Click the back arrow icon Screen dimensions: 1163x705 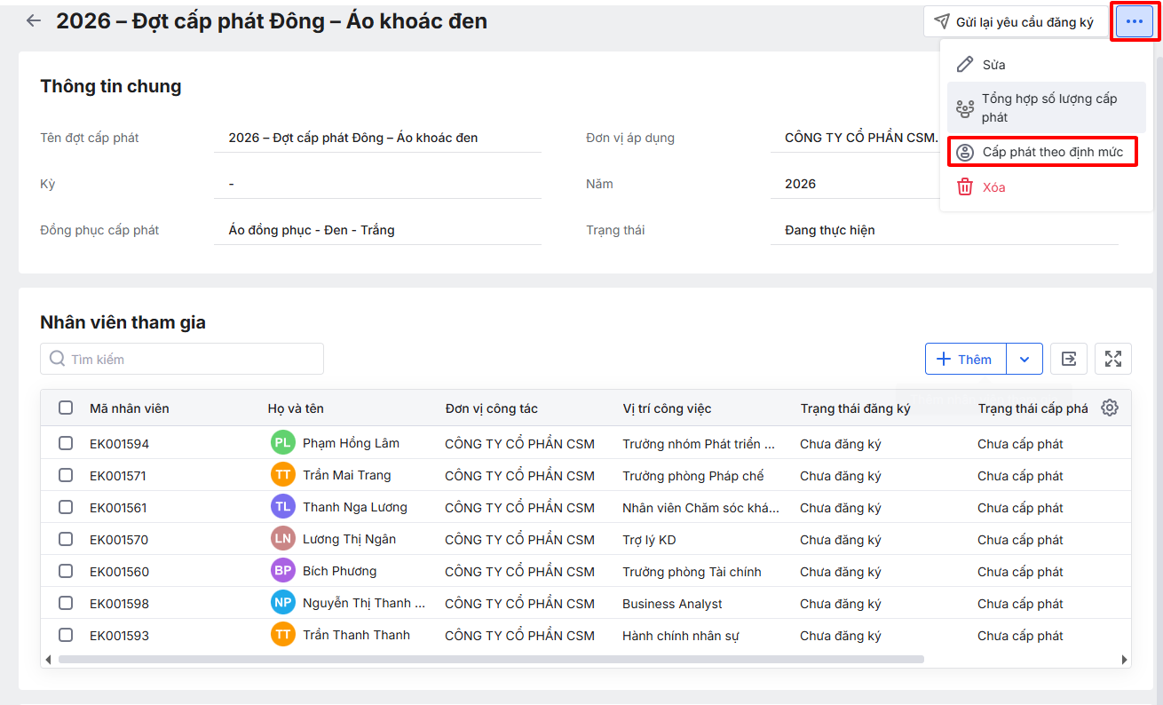click(34, 20)
